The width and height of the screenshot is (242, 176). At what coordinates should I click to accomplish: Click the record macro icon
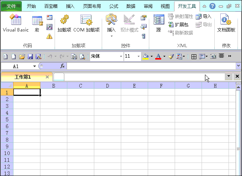[49, 17]
